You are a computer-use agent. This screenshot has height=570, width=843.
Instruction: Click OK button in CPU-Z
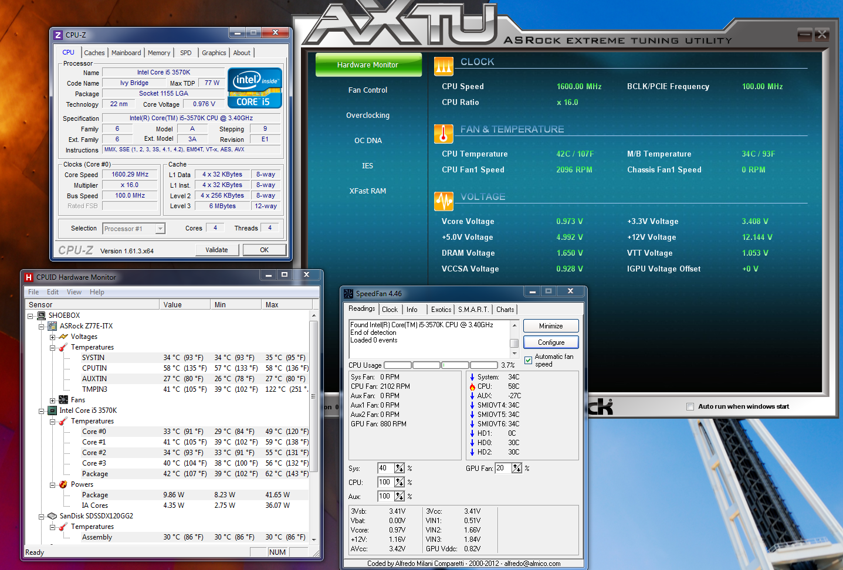tap(264, 250)
